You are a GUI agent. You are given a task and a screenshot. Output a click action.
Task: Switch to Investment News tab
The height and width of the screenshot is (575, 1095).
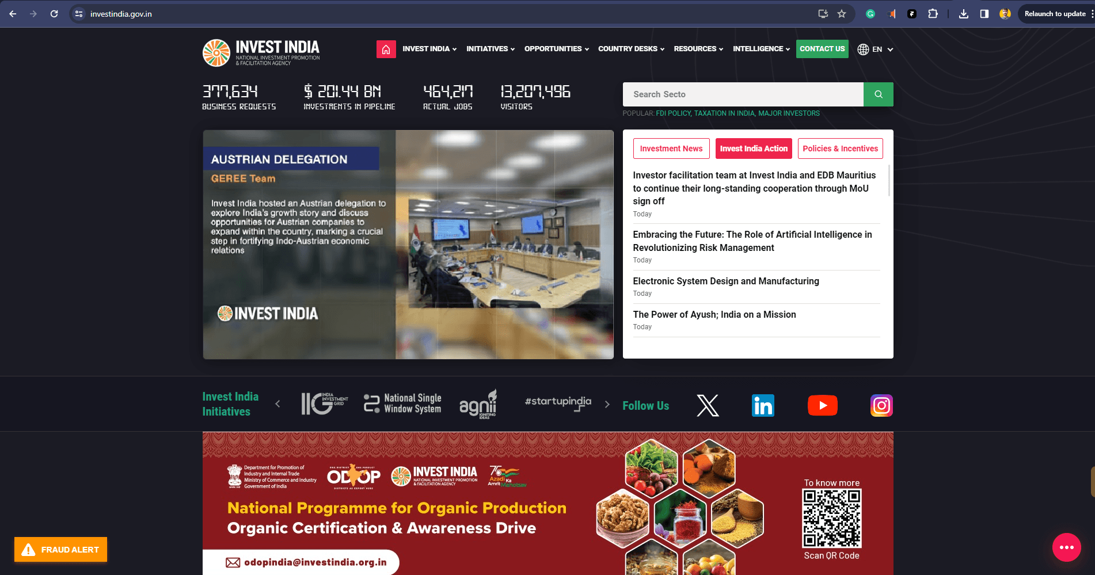[671, 148]
